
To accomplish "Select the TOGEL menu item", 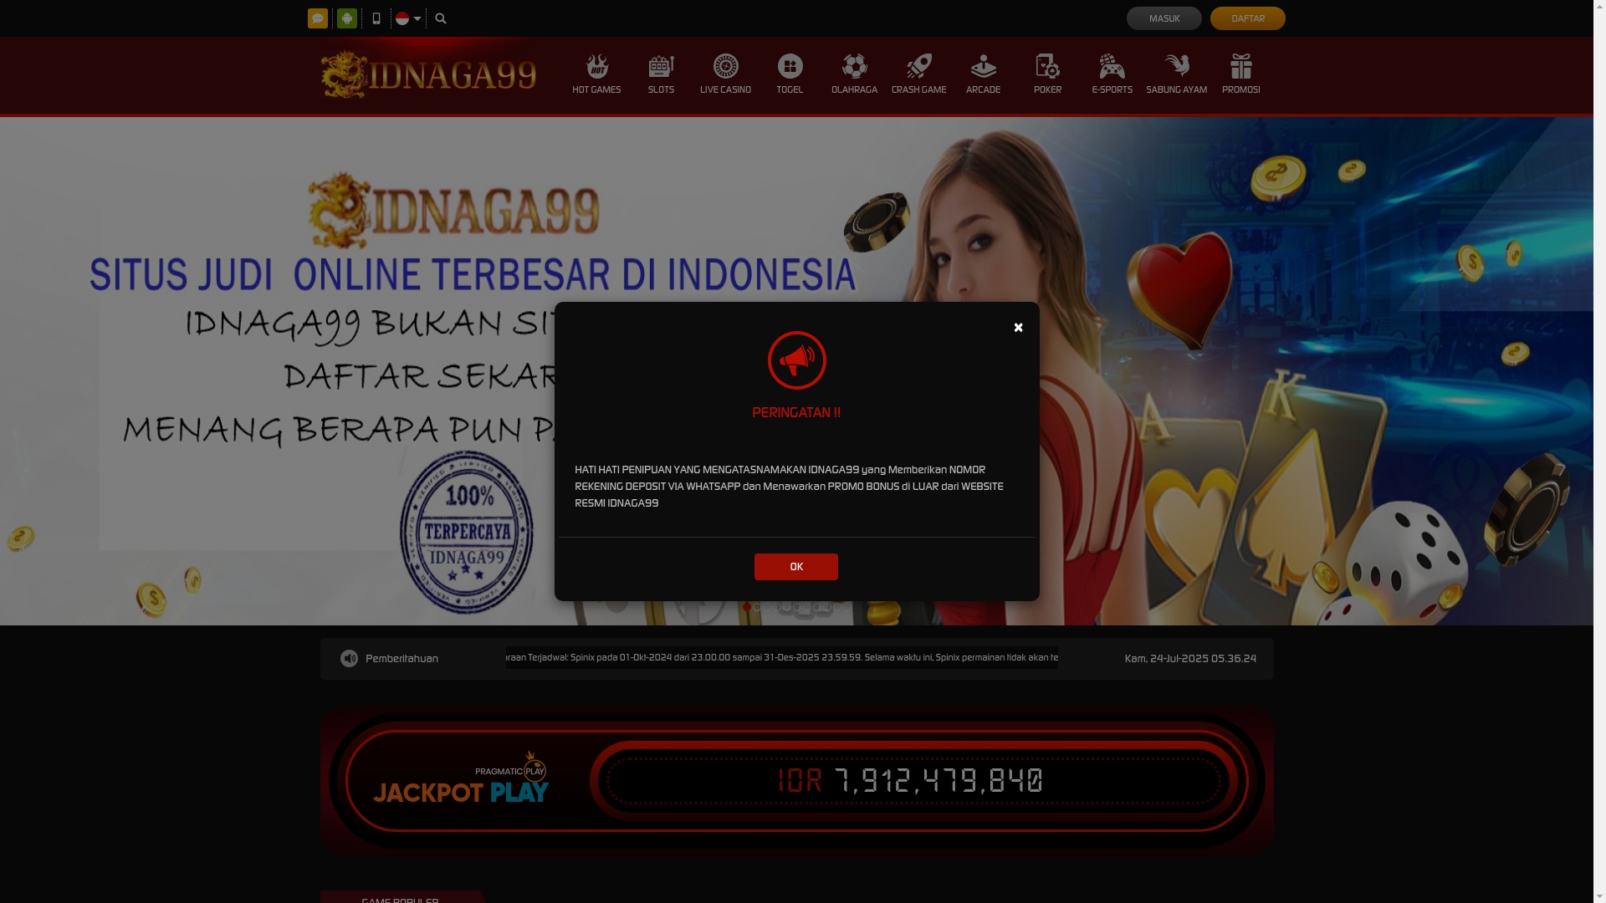I will coord(790,74).
